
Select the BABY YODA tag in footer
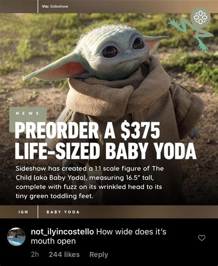pos(63,212)
